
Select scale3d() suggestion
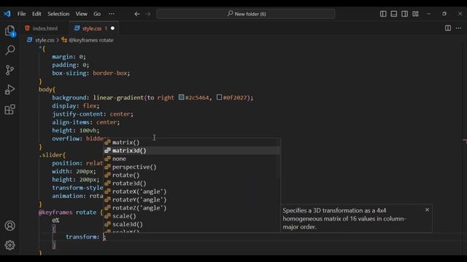point(192,224)
